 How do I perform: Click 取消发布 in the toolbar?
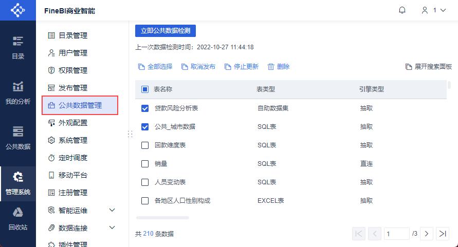coord(198,67)
